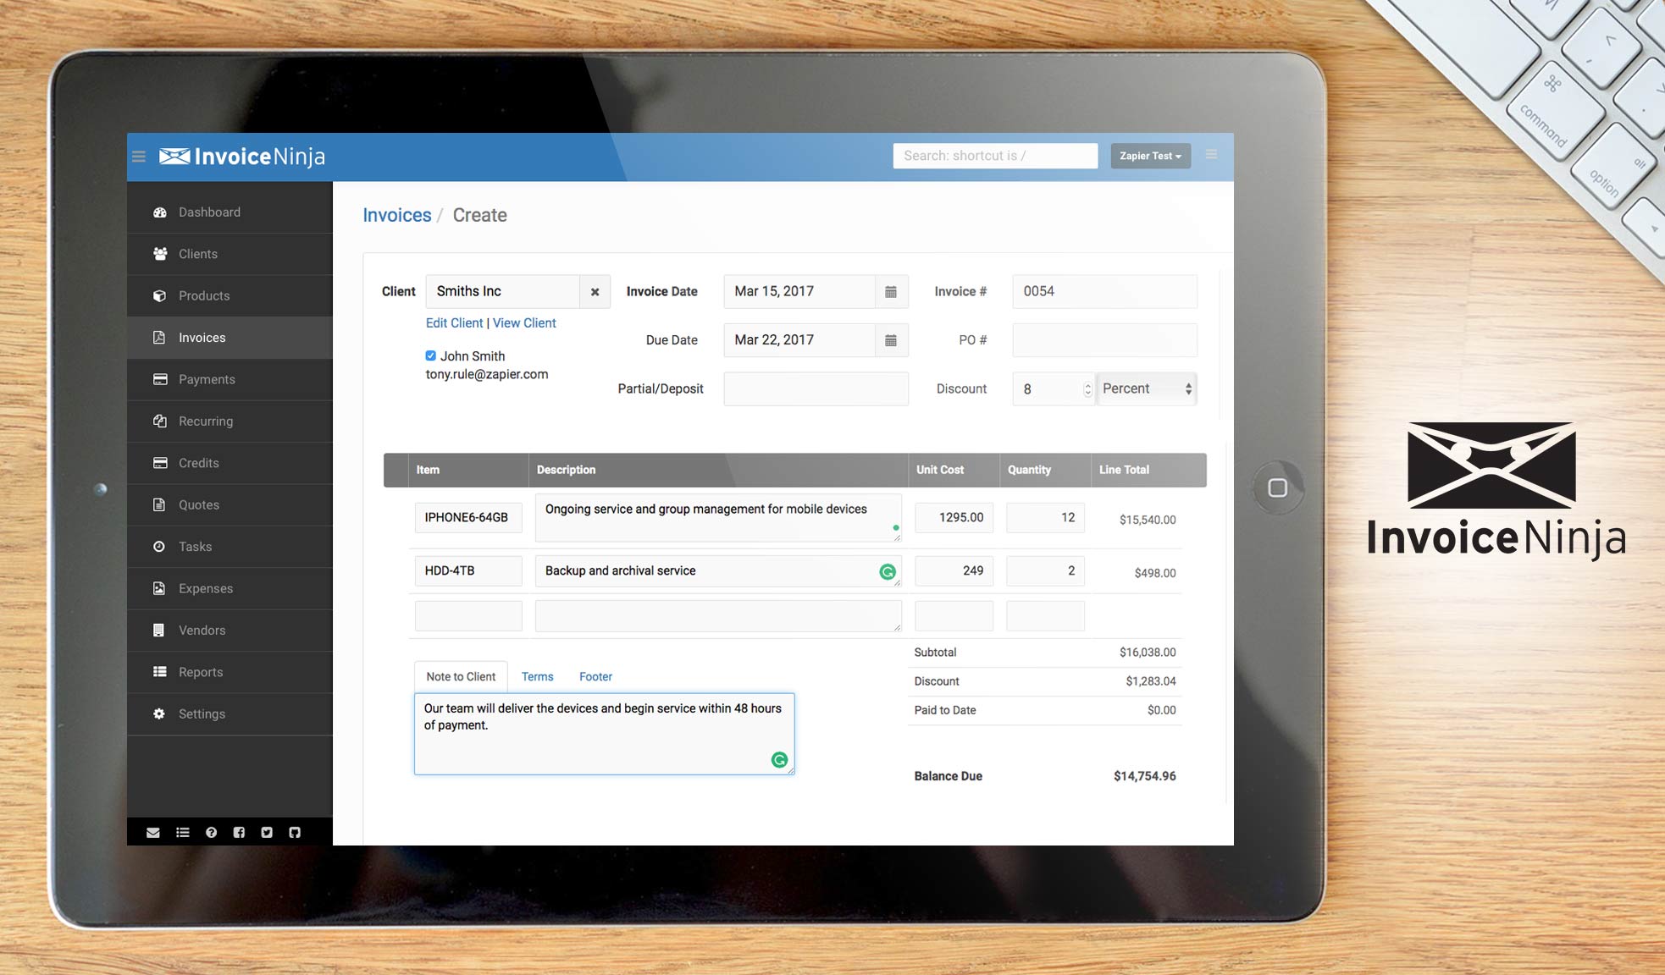Adjust the Discount value stepper arrows

(x=1087, y=389)
